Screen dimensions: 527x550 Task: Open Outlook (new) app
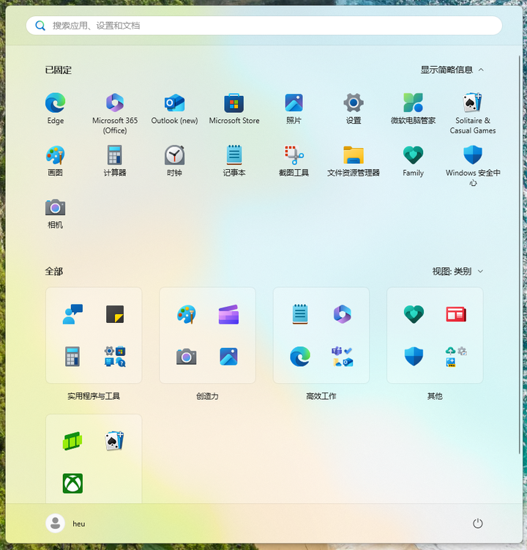tap(175, 108)
